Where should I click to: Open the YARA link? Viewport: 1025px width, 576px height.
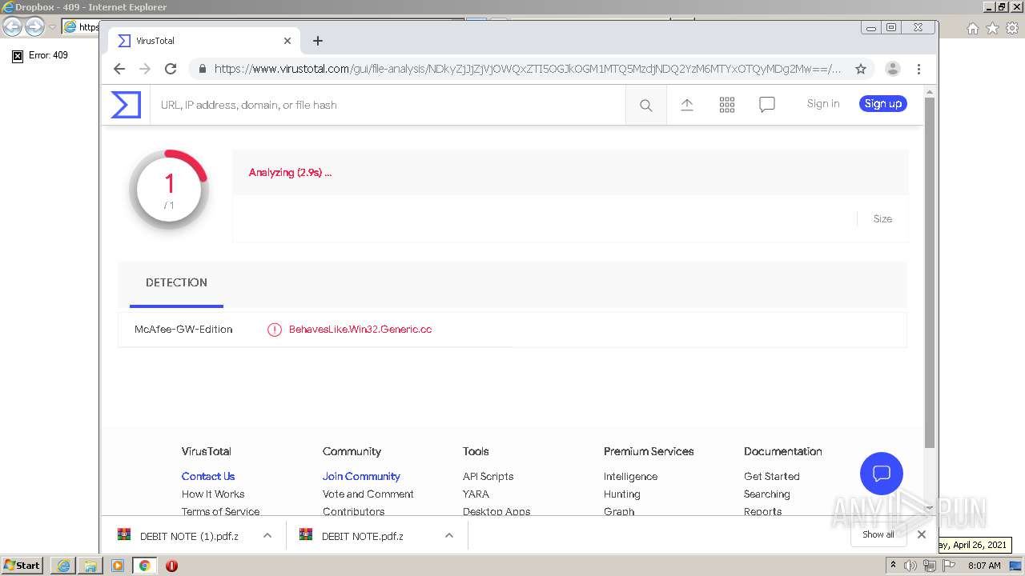tap(476, 494)
